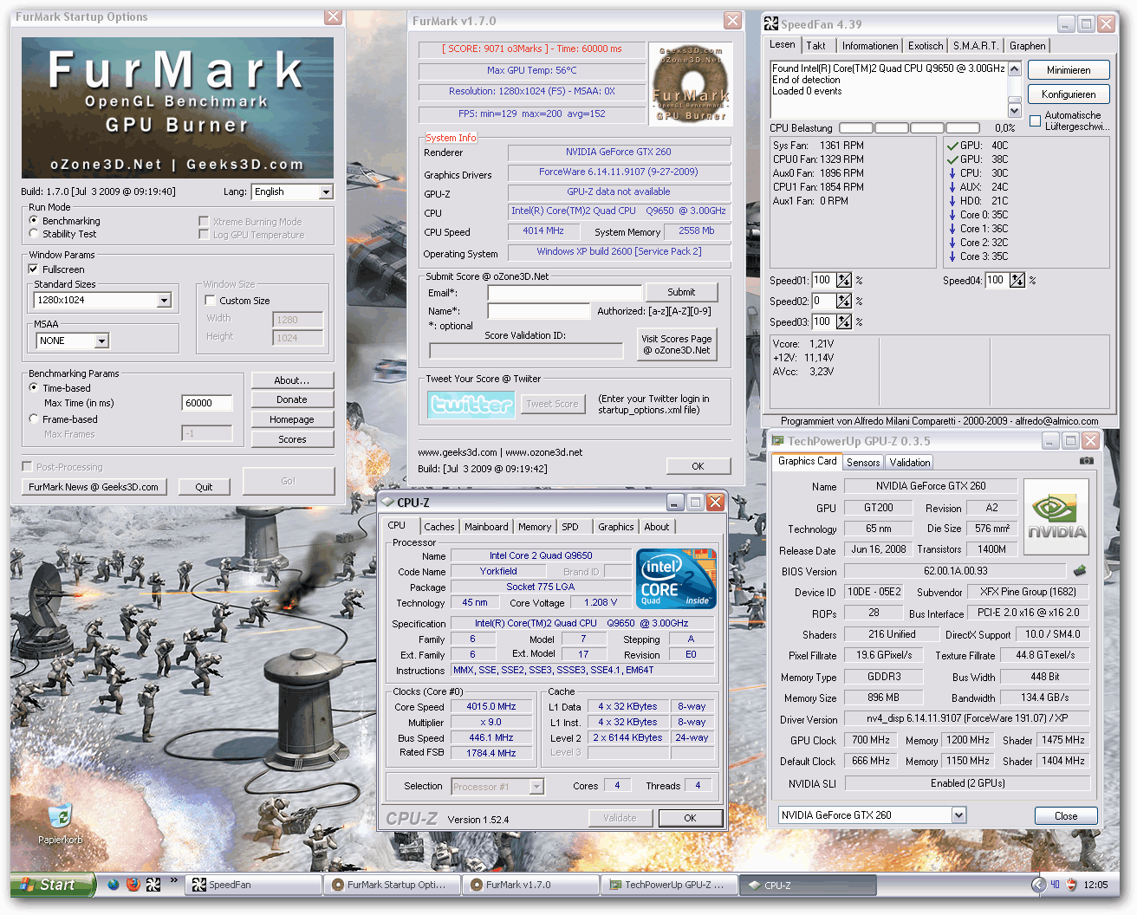
Task: Click the blue temperature number tray icon
Action: point(1055,885)
